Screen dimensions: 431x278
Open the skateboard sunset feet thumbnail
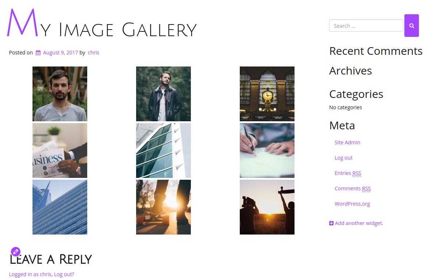click(x=163, y=207)
